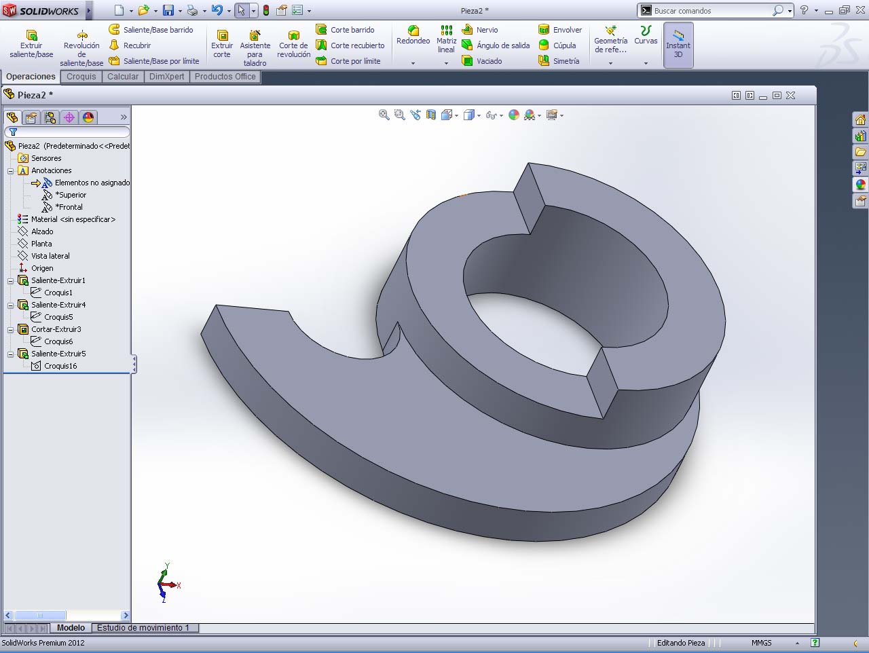Expand the Matriz lineal dropdown arrow
Image resolution: width=869 pixels, height=653 pixels.
pos(446,63)
